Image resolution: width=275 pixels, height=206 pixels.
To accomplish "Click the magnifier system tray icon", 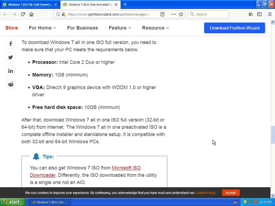I will 255,202.
